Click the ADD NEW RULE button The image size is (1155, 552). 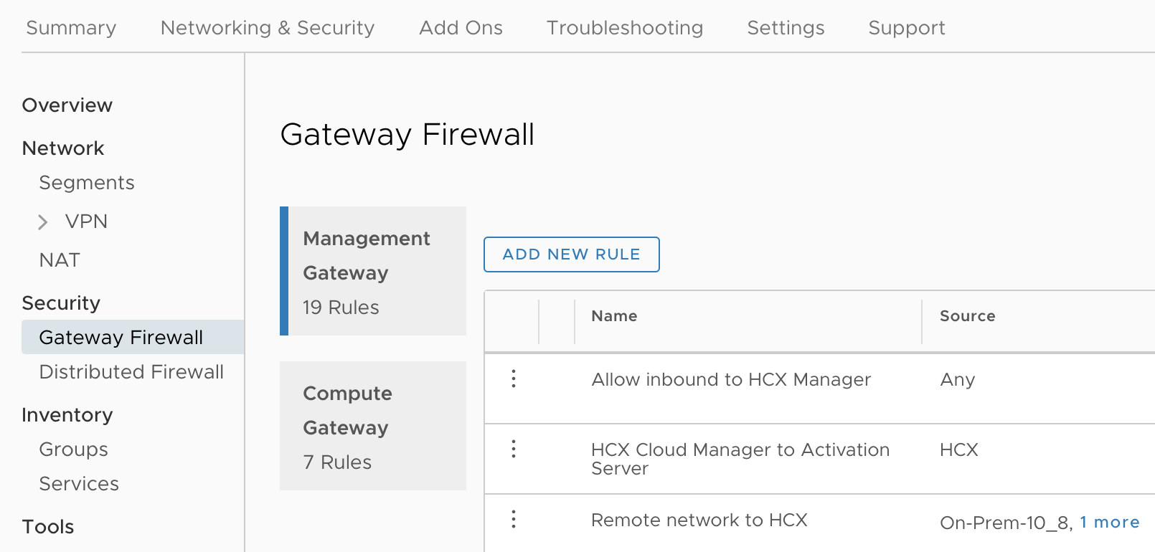(571, 254)
